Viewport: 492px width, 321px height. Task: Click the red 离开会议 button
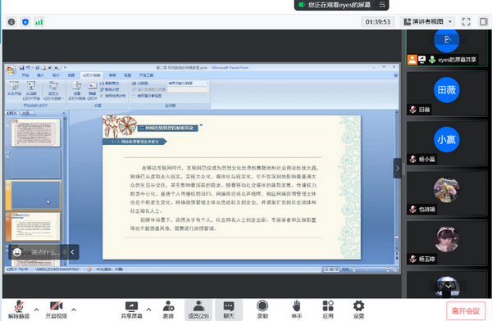click(x=466, y=310)
